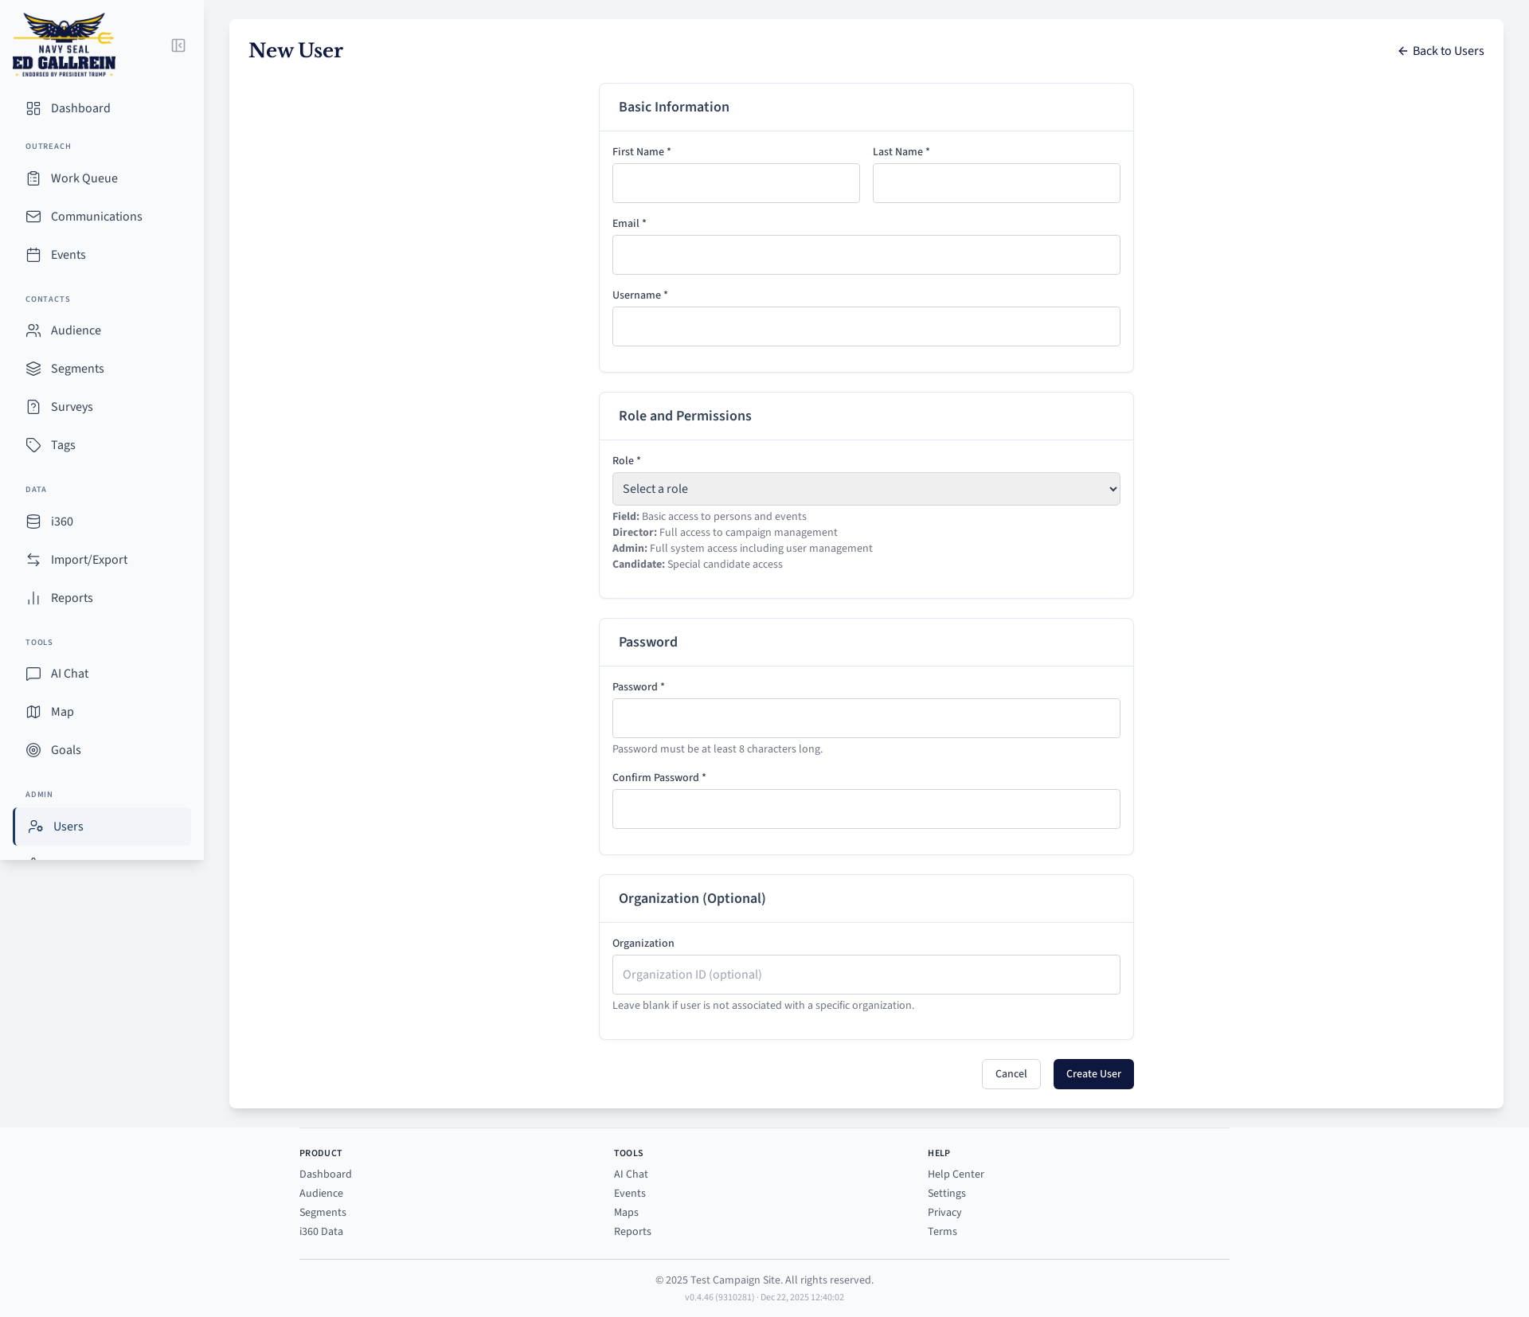Click the i360 database icon
This screenshot has height=1317, width=1529.
click(33, 522)
